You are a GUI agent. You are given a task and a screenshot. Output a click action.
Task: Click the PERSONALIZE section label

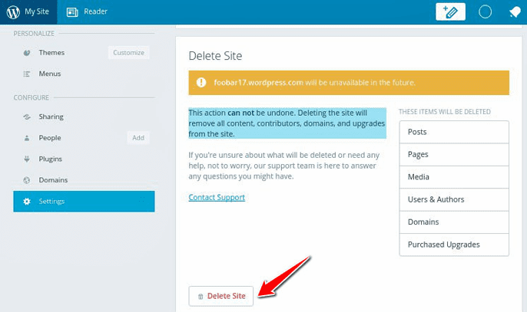34,34
